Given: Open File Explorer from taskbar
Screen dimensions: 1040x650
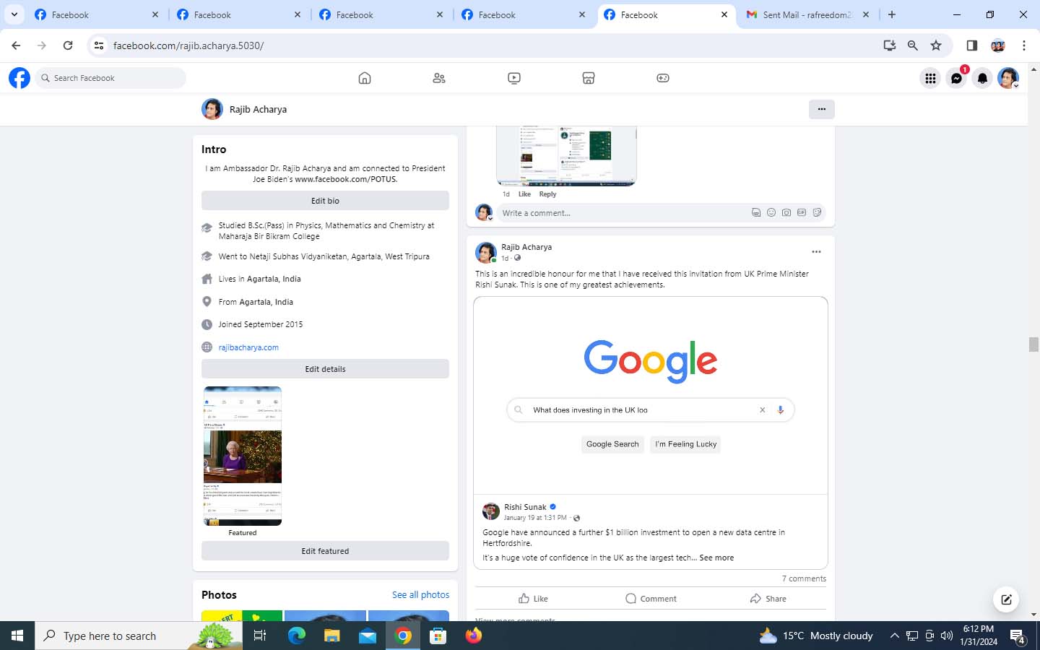Looking at the screenshot, I should point(331,636).
